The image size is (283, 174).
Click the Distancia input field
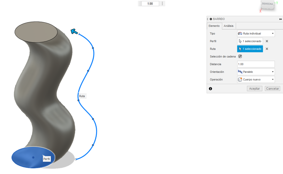coord(256,64)
